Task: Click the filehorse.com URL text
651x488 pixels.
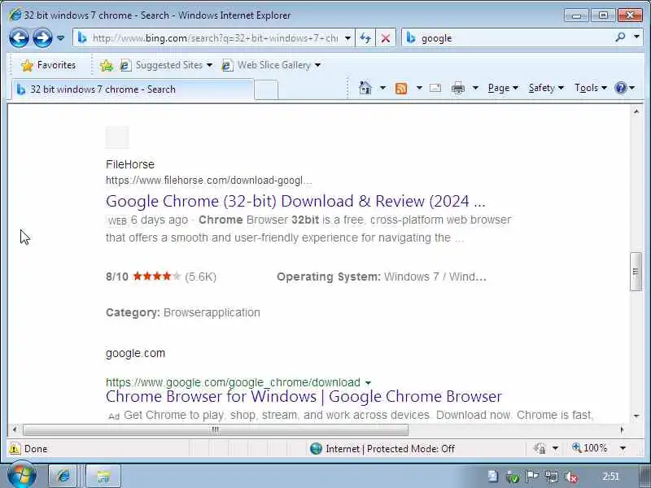Action: (x=209, y=181)
